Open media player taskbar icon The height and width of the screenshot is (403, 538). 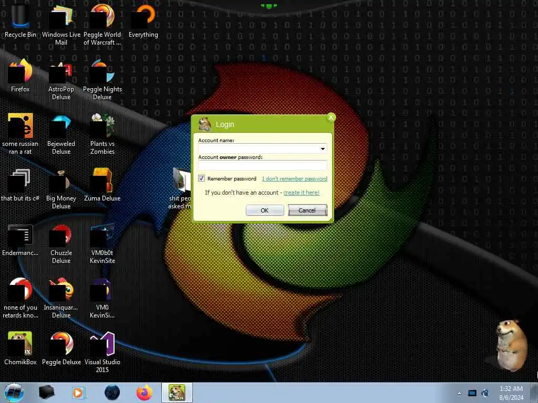point(79,393)
